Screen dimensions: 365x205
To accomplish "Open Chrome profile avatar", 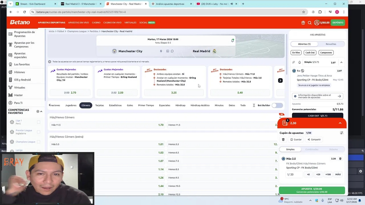I will (337, 12).
